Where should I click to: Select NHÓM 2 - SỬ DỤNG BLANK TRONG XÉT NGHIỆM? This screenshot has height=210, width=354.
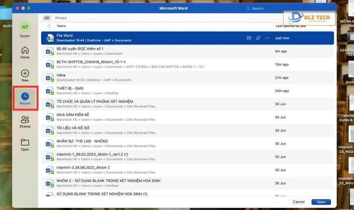(x=188, y=183)
